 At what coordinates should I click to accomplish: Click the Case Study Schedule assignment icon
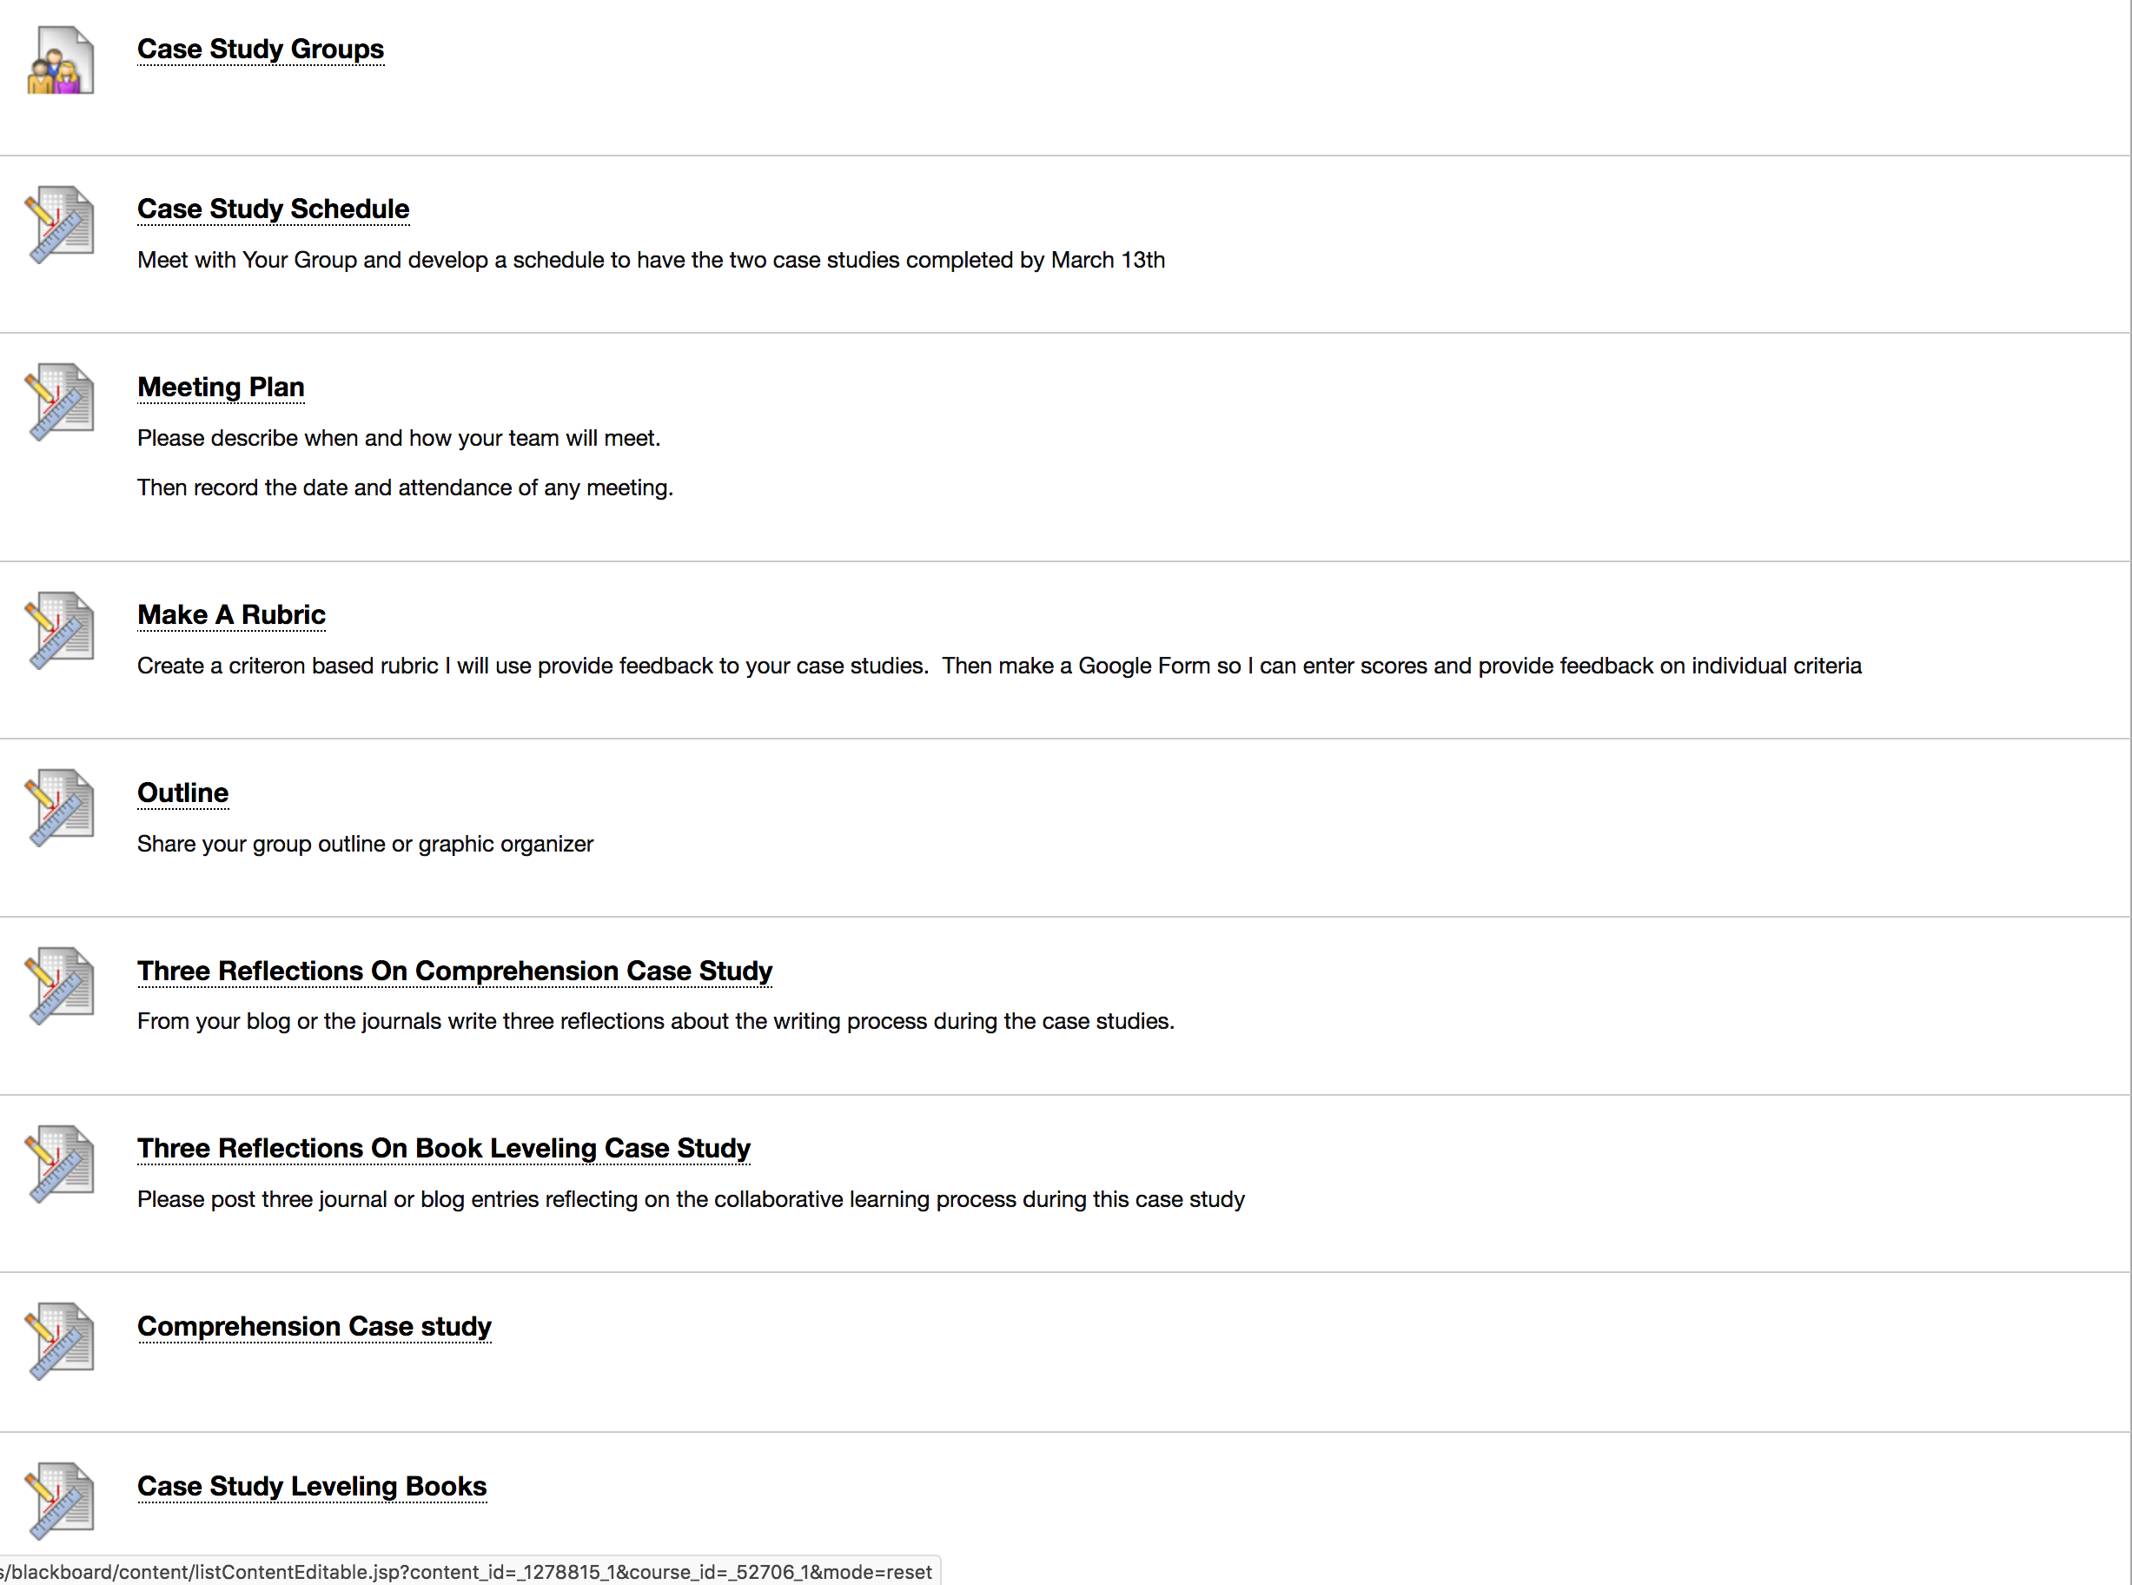pos(59,224)
